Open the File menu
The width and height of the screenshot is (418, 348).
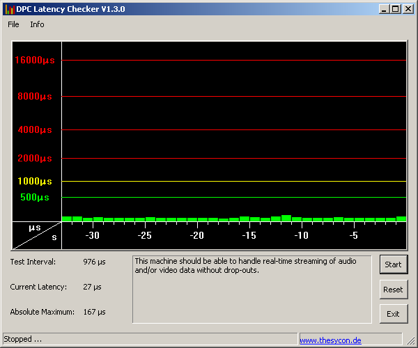tap(13, 24)
